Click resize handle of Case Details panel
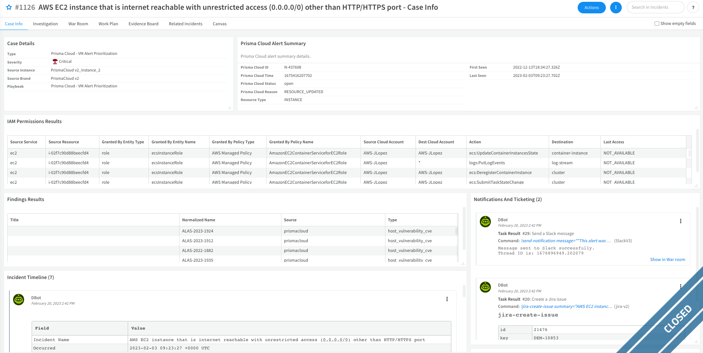The image size is (703, 353). coord(229,108)
